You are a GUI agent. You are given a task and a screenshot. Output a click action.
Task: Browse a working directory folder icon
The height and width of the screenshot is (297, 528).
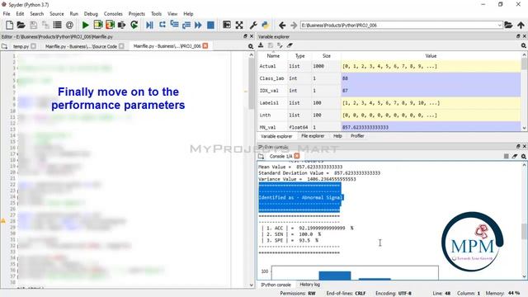click(508, 25)
